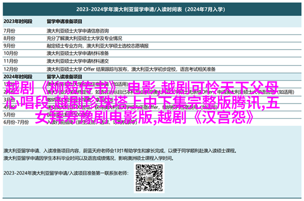
Task: Click the sentence starting '澳大利亚留学申请、入读准备项目内容'
Action: 120,150
